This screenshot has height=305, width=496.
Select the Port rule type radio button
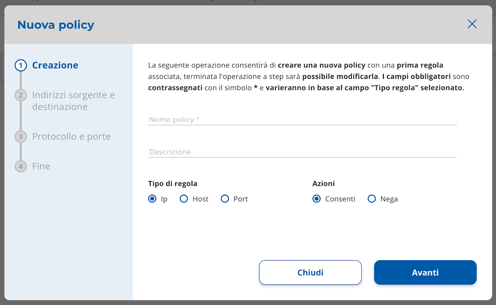225,199
